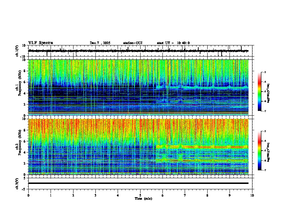284x219 pixels.
Task: Click the time axis tick label '0'
Action: tap(28, 195)
